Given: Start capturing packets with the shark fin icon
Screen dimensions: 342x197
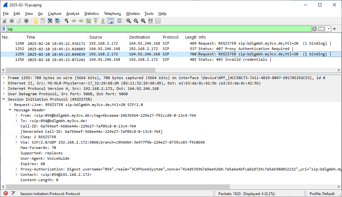Looking at the screenshot, I should [x=4, y=21].
